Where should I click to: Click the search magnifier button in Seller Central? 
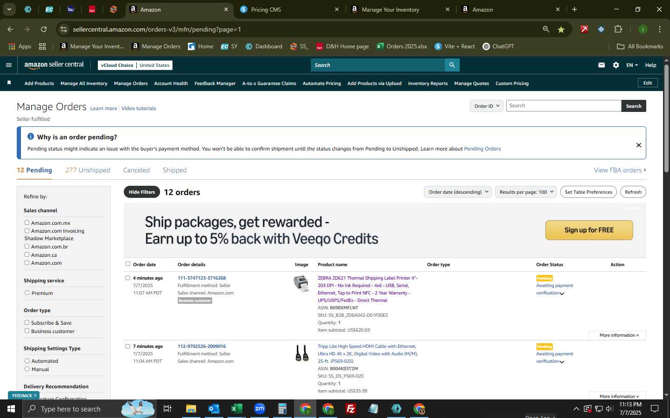pos(452,65)
